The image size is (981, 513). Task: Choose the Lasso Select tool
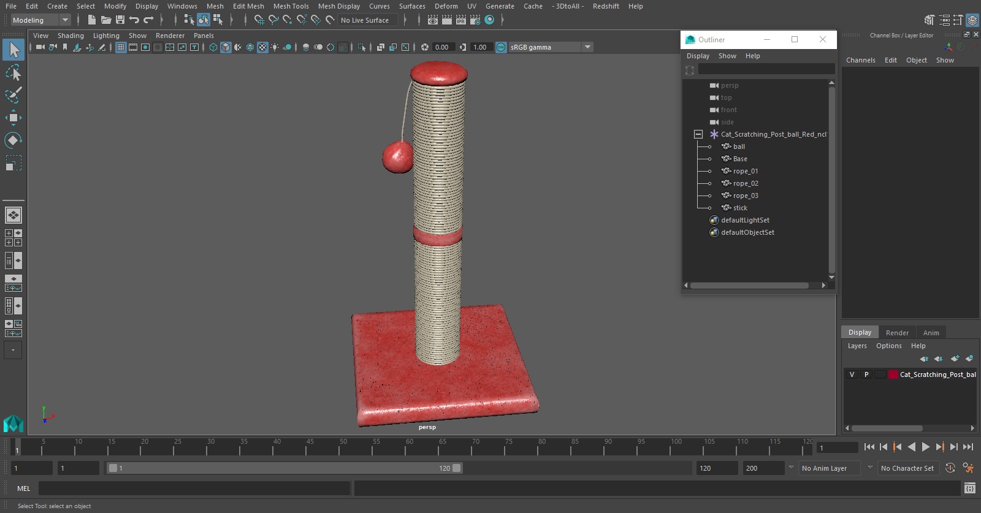point(13,73)
